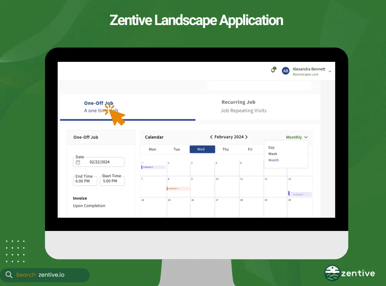Click the search magnifier icon

point(9,275)
